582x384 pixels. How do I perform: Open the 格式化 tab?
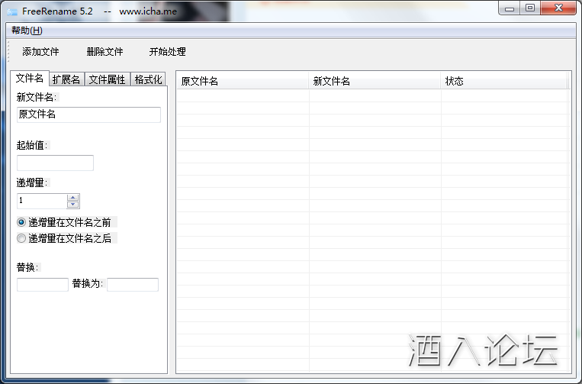pyautogui.click(x=148, y=79)
